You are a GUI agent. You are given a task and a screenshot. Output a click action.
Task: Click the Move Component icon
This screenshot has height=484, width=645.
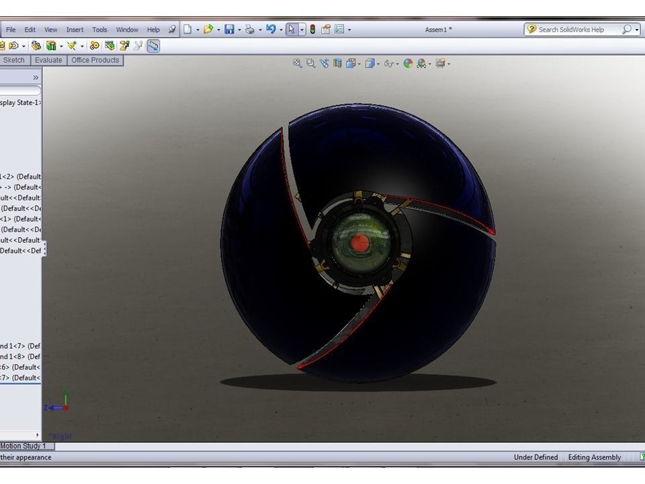coord(13,46)
